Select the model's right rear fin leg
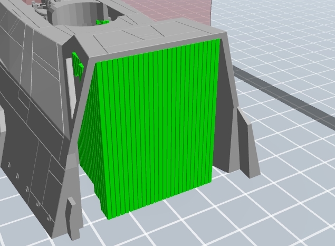The width and height of the screenshot is (335, 246). [248, 142]
